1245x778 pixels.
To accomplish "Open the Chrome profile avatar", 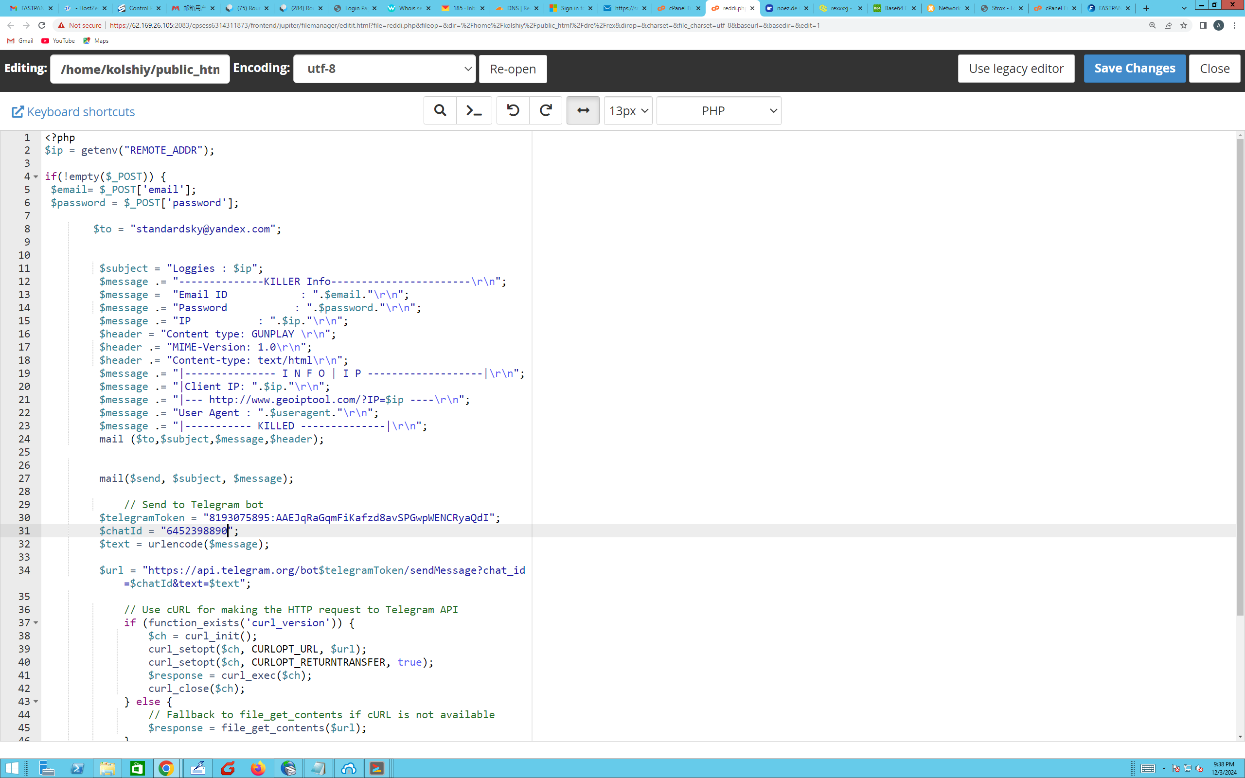I will [x=1219, y=25].
